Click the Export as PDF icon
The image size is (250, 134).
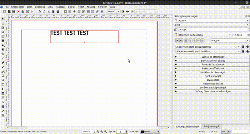(32, 12)
